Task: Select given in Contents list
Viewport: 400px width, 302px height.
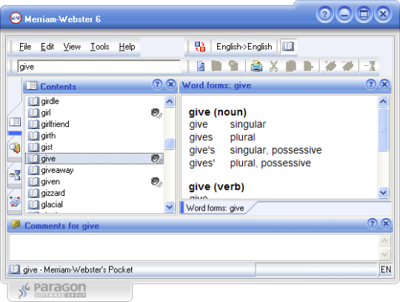Action: pyautogui.click(x=94, y=182)
